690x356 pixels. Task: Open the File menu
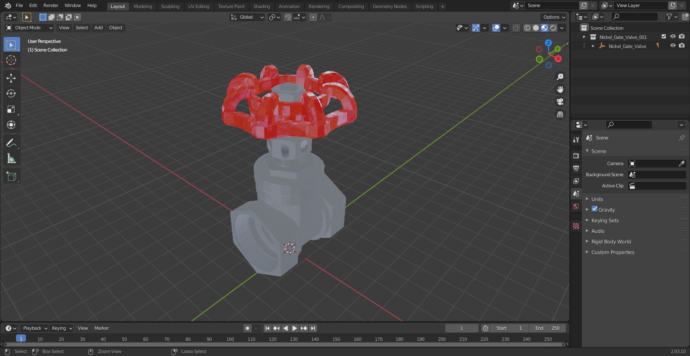(19, 6)
